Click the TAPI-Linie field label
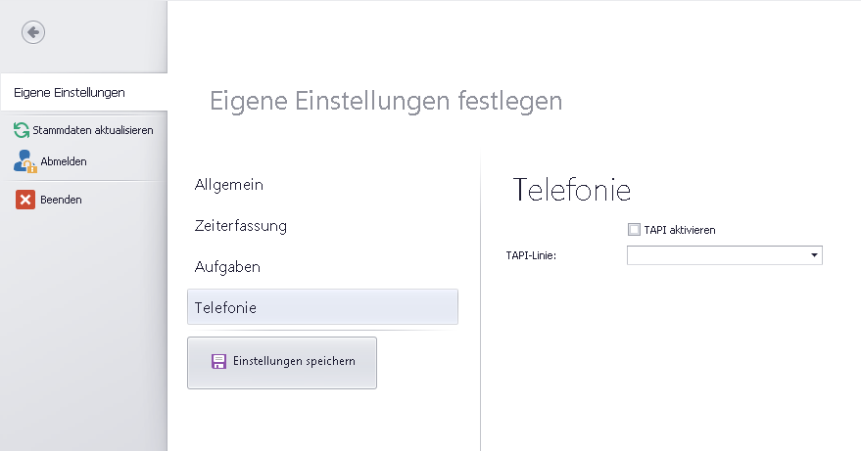The width and height of the screenshot is (861, 451). pos(531,256)
